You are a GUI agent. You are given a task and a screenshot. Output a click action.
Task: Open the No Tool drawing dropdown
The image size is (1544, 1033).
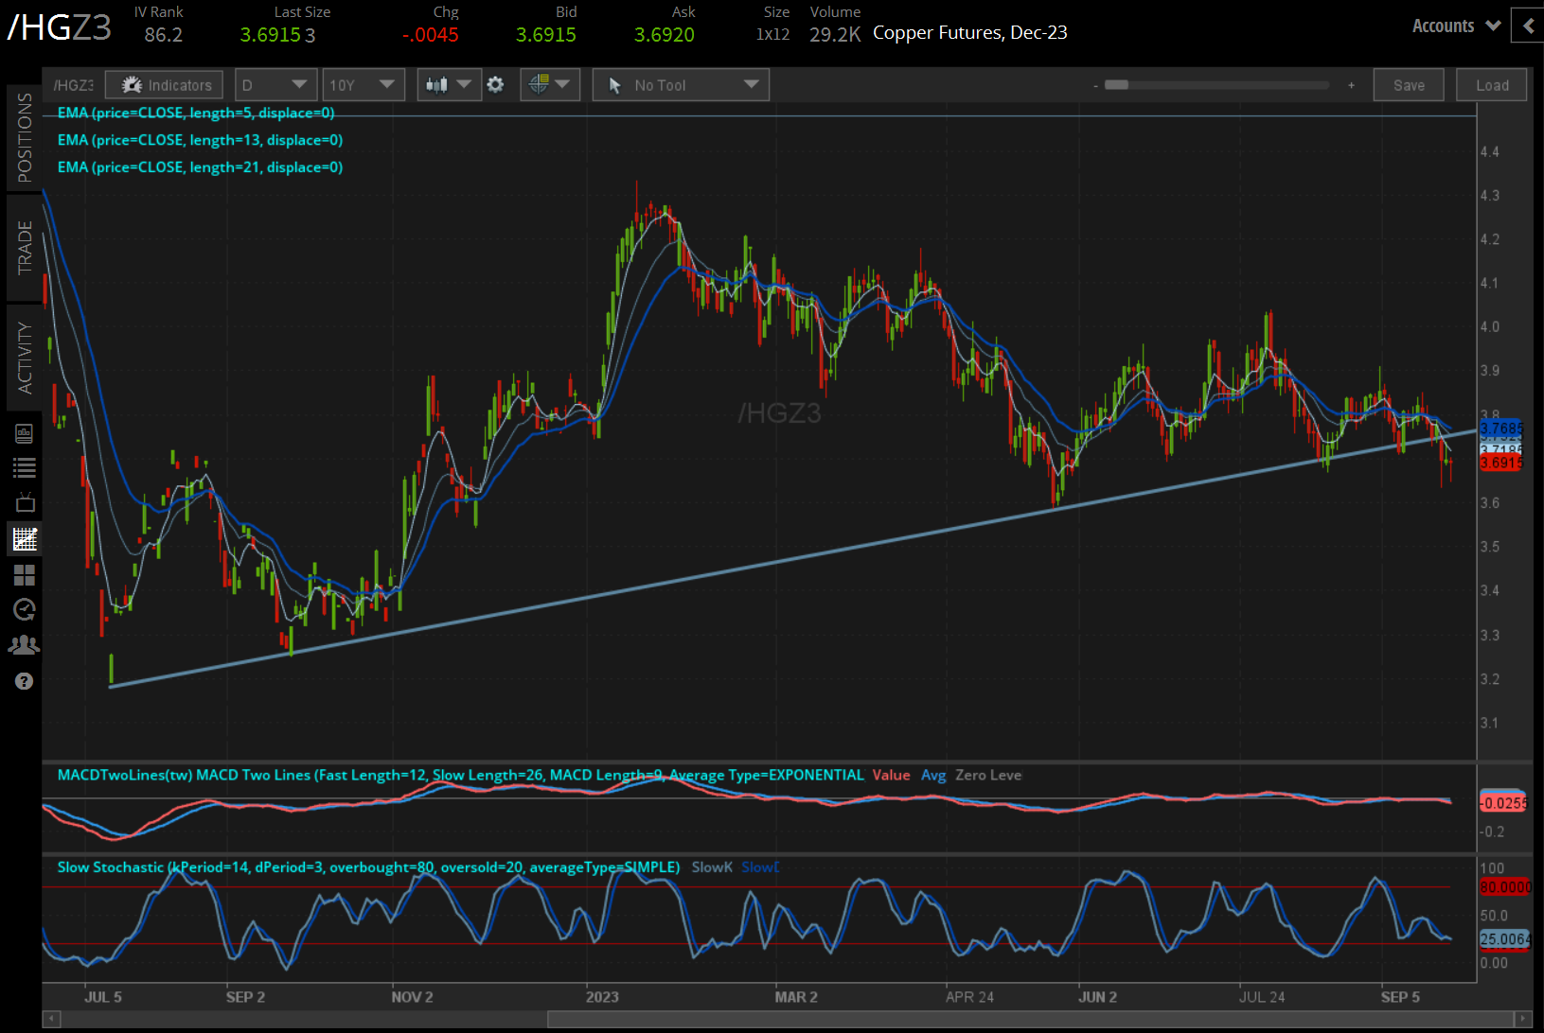(681, 85)
